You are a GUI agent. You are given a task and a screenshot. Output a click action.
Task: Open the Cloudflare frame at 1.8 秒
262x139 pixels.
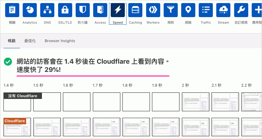coord(136,127)
